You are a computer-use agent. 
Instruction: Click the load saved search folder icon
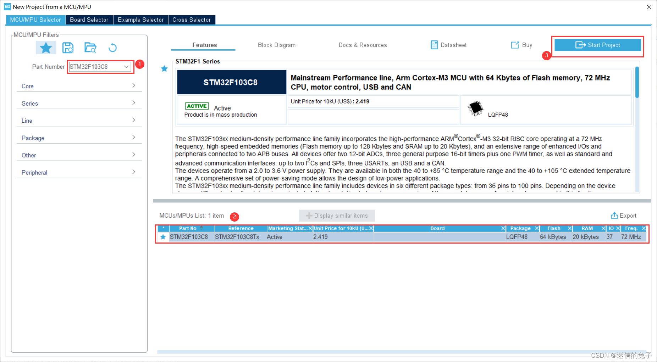coord(90,48)
